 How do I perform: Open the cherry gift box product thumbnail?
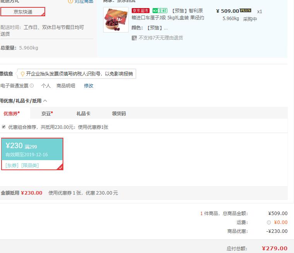(116, 20)
